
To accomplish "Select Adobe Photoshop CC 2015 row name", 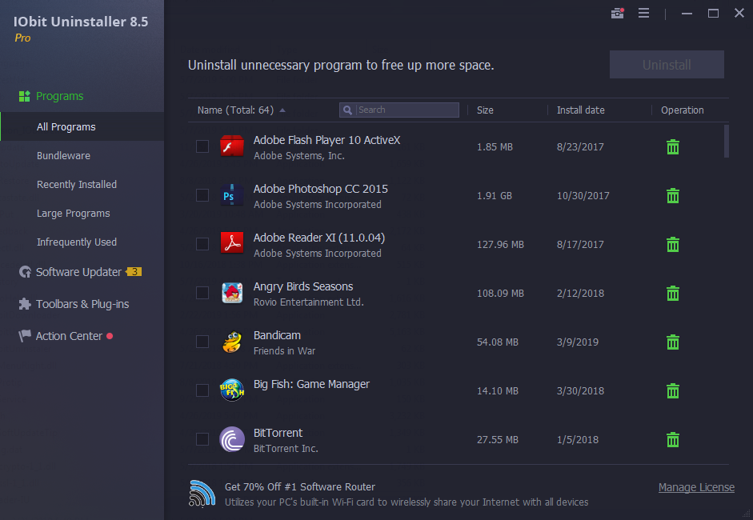I will [x=320, y=189].
